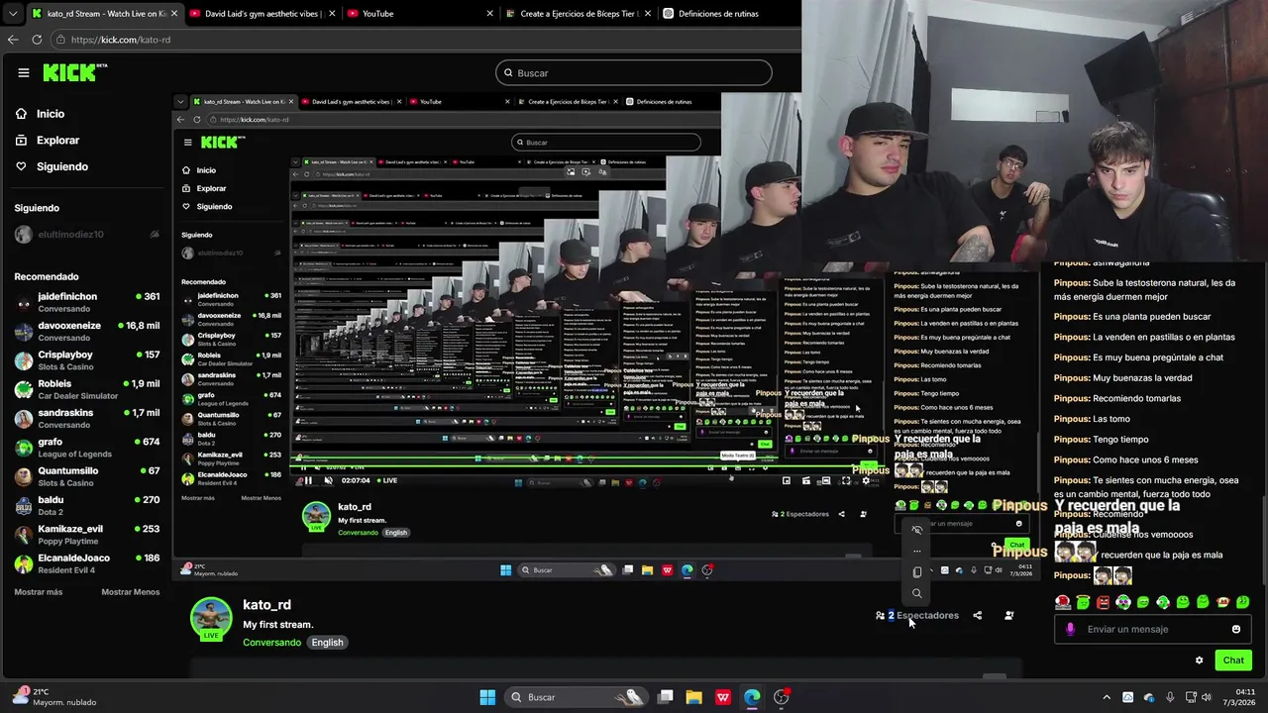This screenshot has width=1268, height=713.
Task: Open settings gear in the mirrored player
Action: pos(866,481)
